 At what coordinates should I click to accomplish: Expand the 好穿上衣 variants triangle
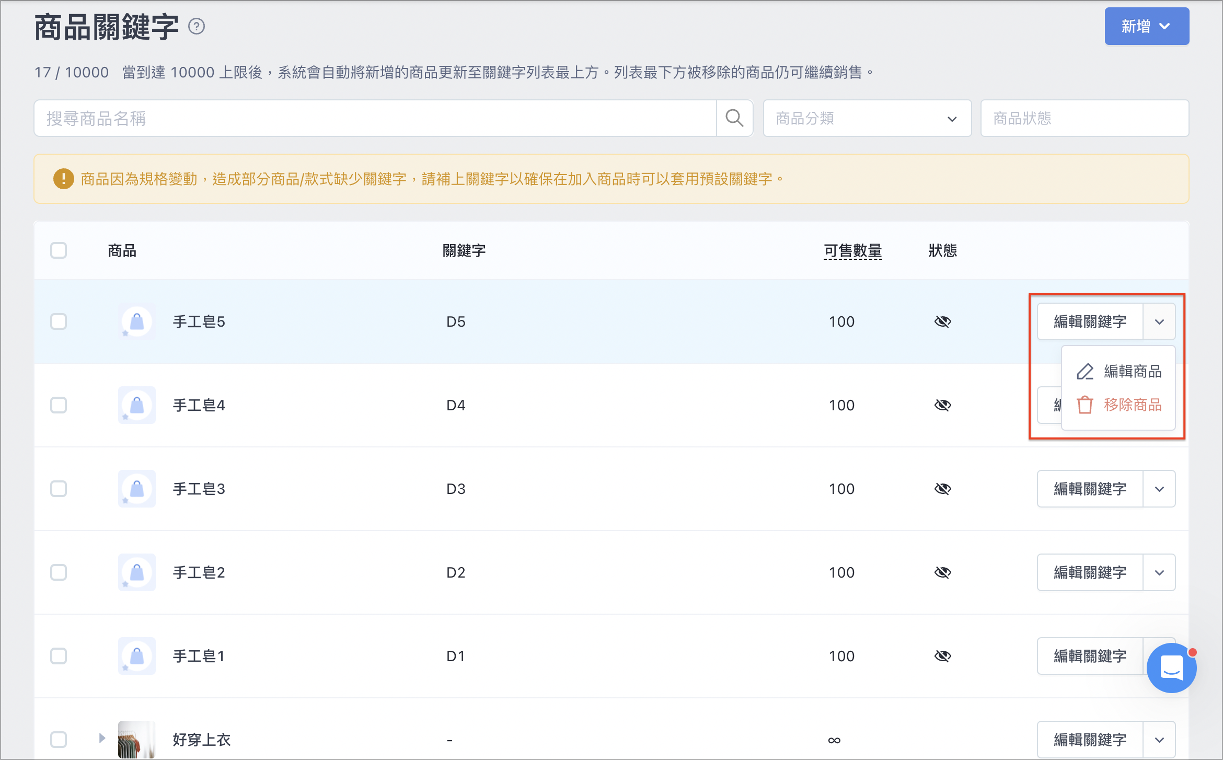tap(102, 738)
